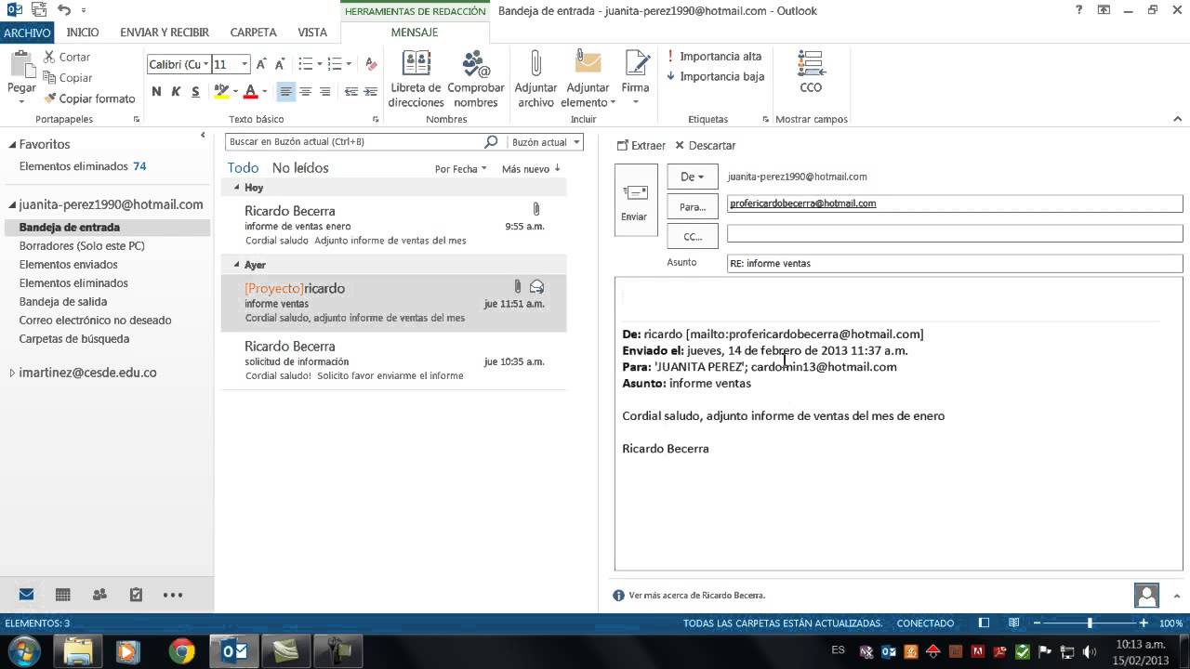The height and width of the screenshot is (669, 1190).
Task: Show the CCO field
Action: coord(811,72)
